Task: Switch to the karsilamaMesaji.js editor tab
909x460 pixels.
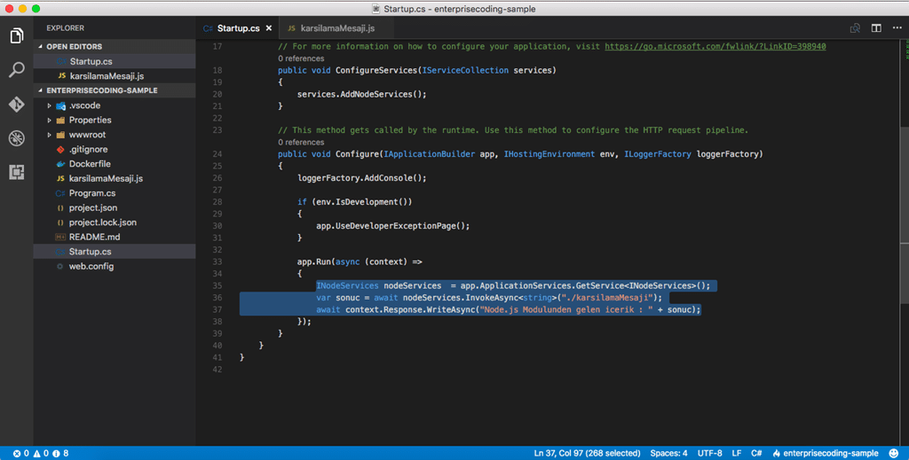Action: (x=337, y=27)
